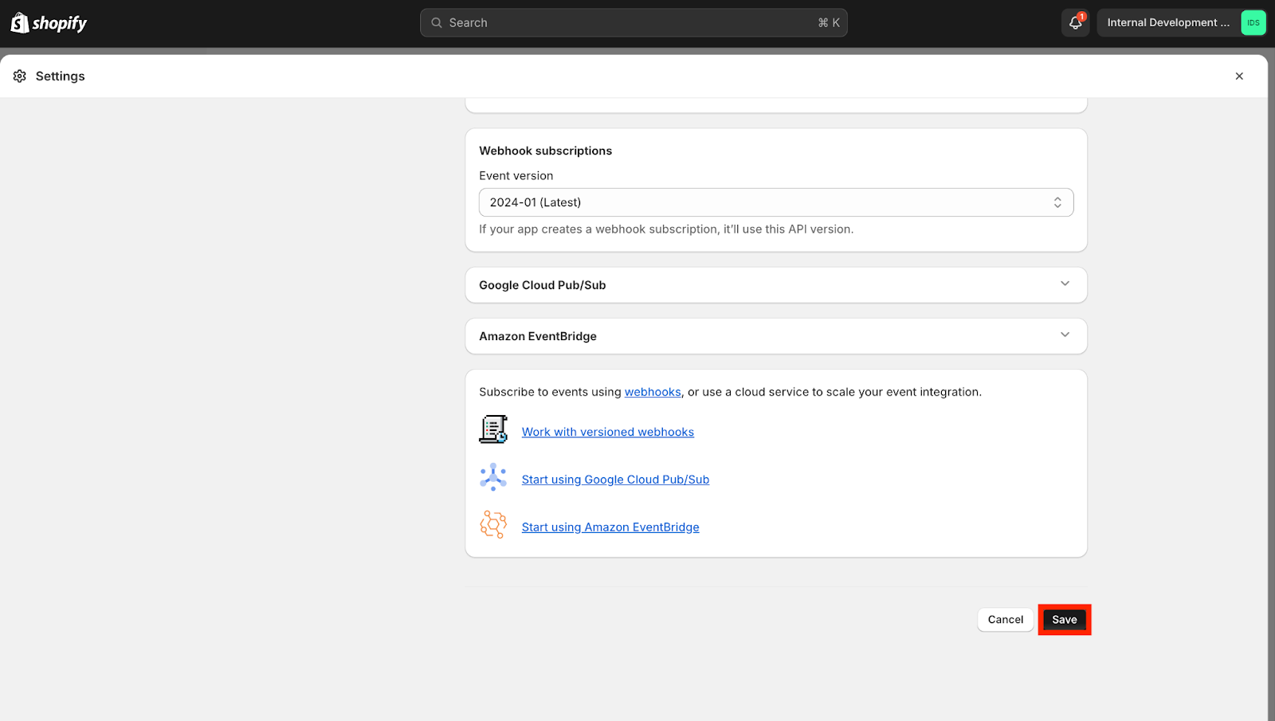
Task: Click the Settings gear icon
Action: coord(20,76)
